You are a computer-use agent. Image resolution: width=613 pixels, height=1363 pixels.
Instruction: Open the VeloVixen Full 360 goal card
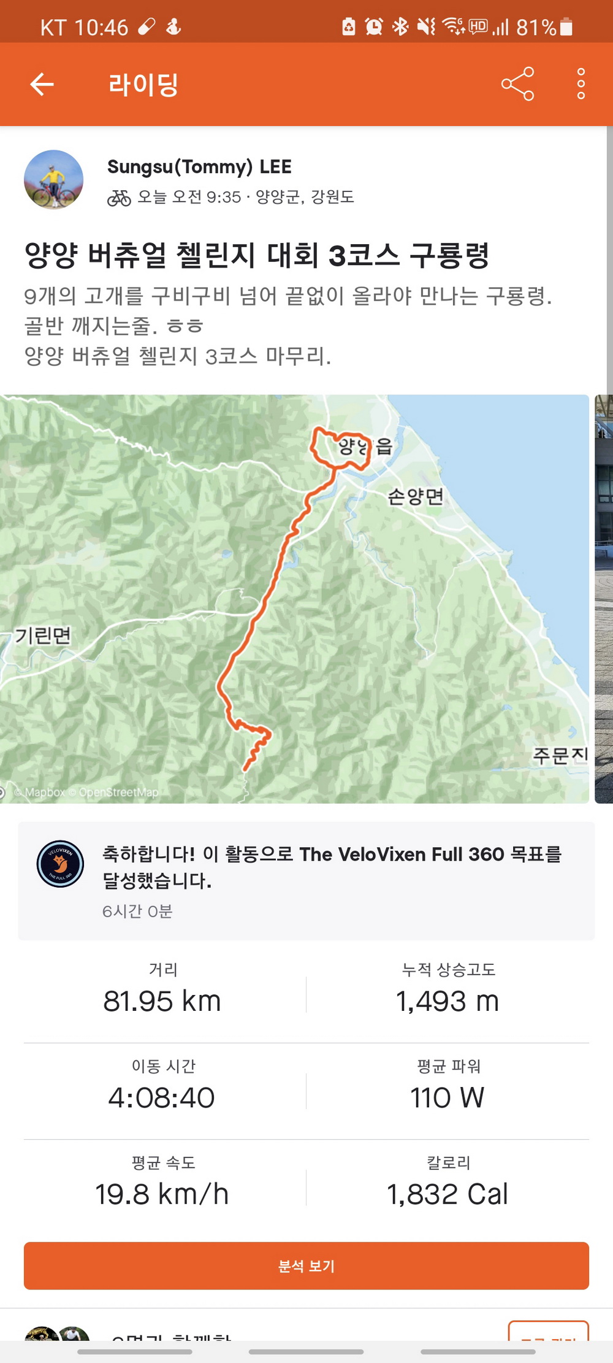pyautogui.click(x=306, y=881)
